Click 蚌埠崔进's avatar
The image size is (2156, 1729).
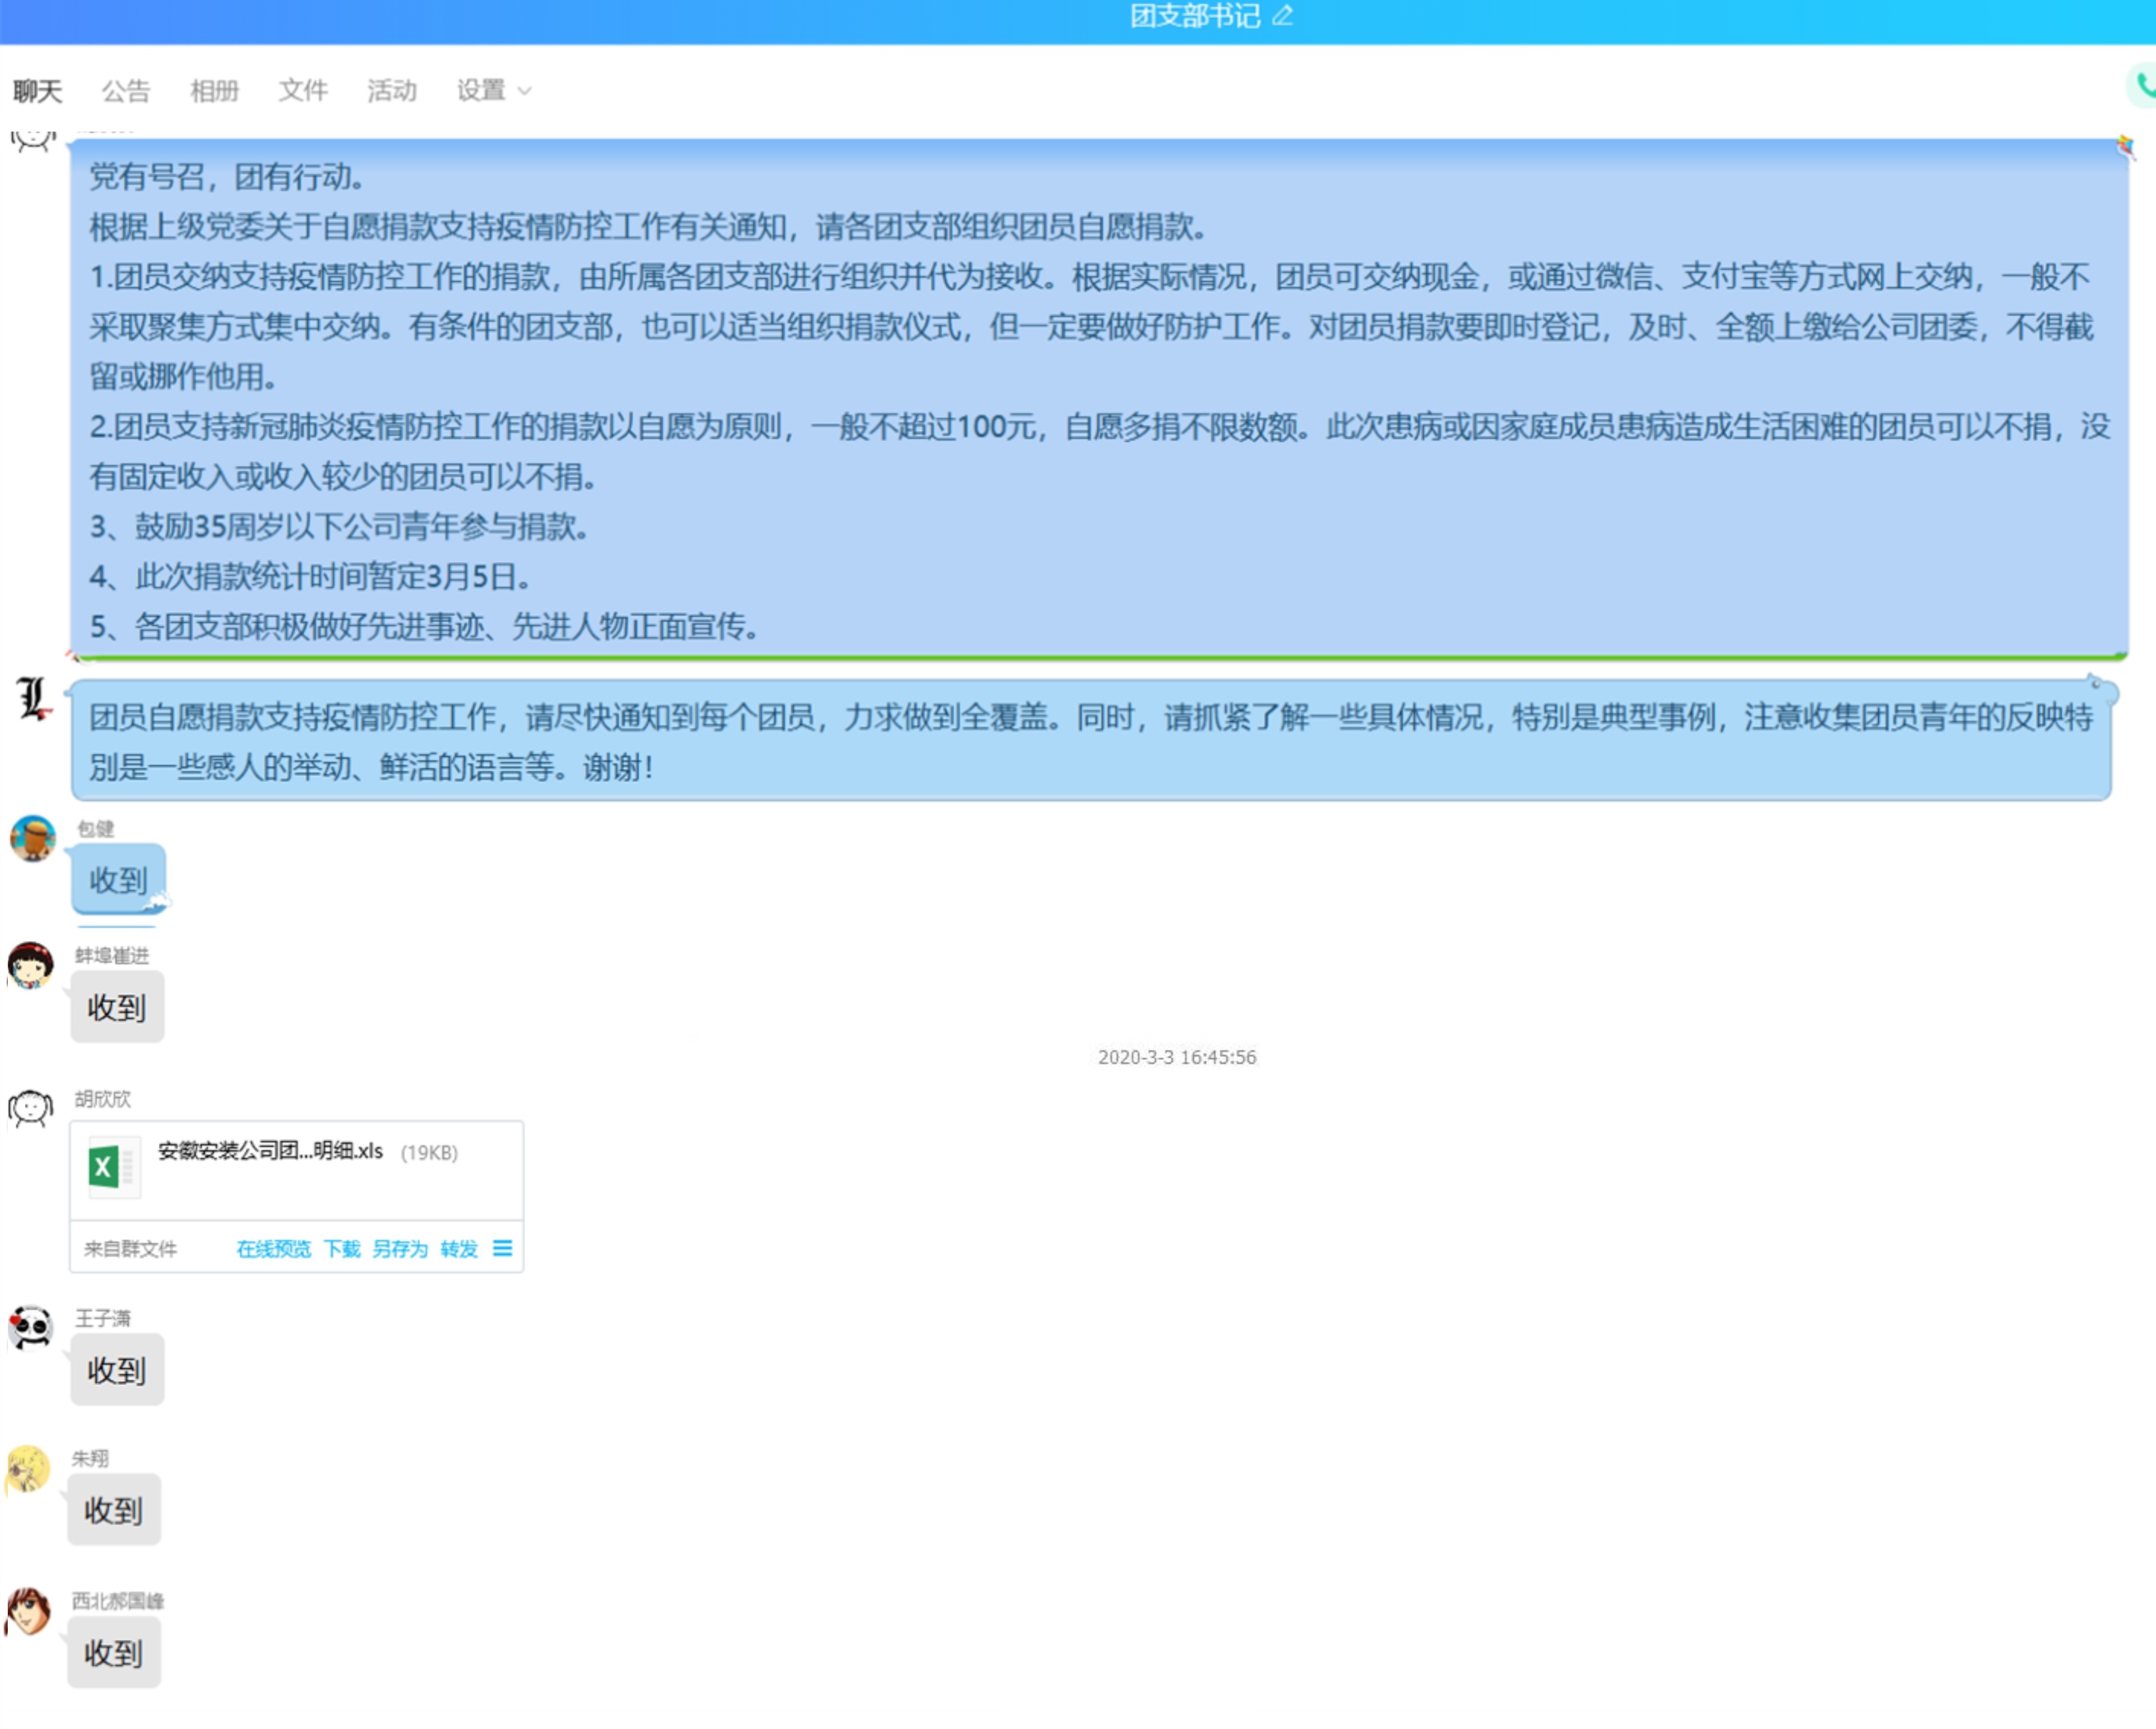31,965
